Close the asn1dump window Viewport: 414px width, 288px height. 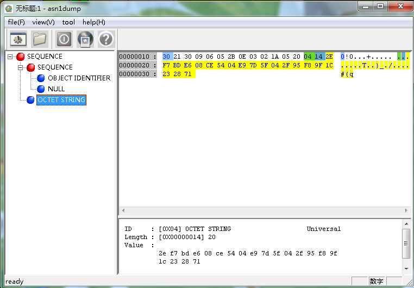coord(400,7)
